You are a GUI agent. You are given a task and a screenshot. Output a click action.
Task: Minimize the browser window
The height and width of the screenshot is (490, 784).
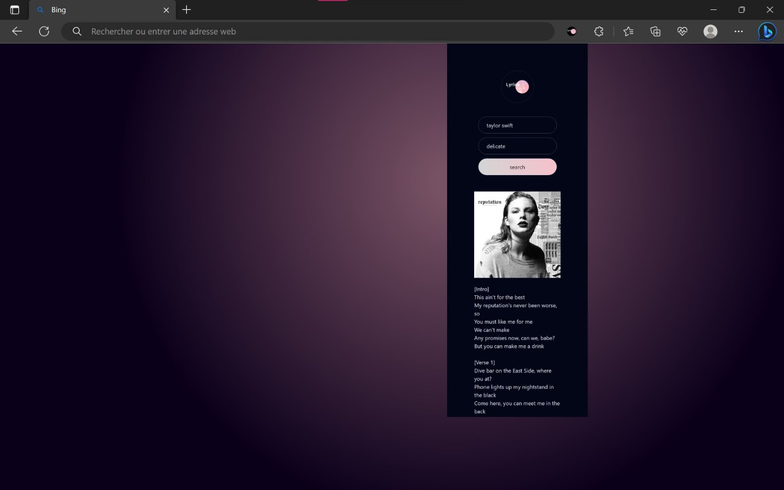[714, 10]
